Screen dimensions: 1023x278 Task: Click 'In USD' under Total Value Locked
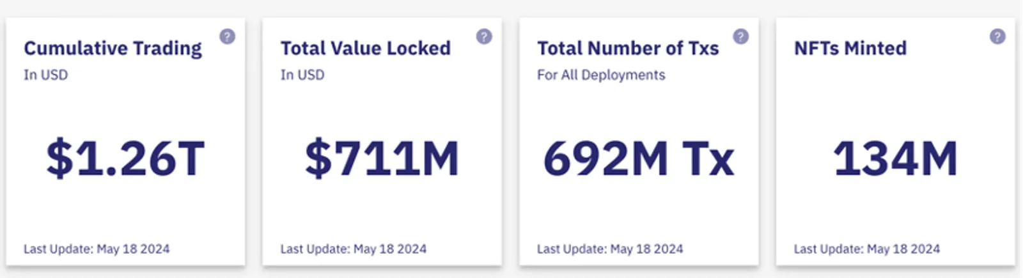click(302, 75)
